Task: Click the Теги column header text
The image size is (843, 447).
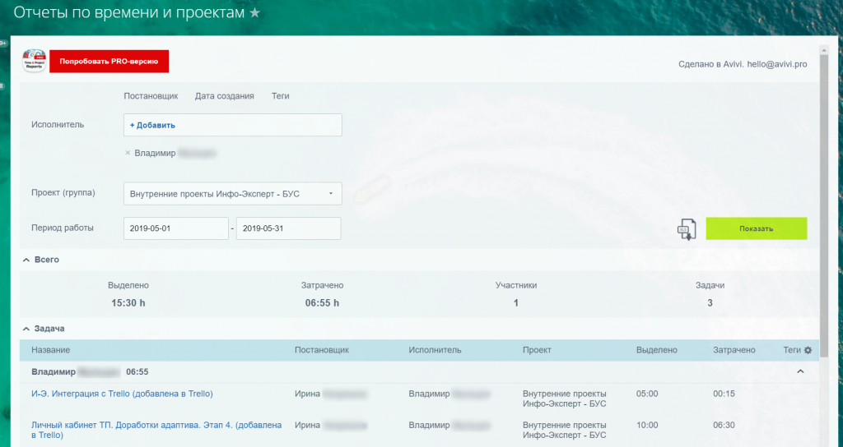Action: tap(792, 350)
